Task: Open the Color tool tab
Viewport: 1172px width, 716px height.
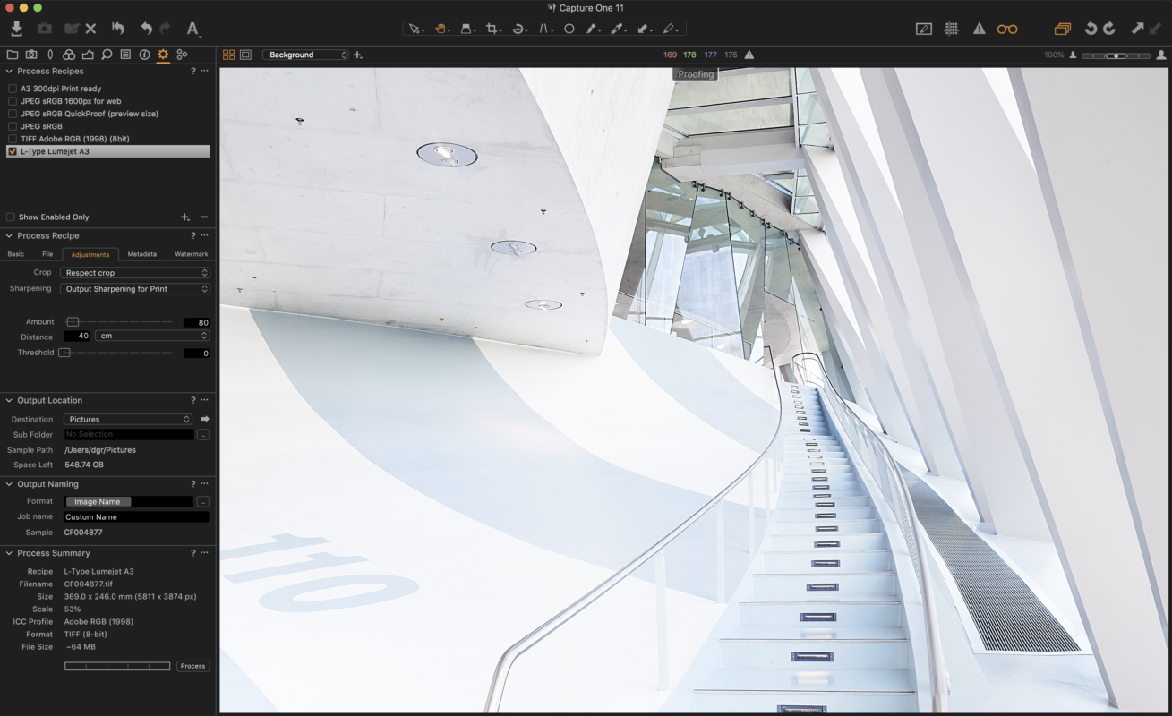Action: tap(69, 54)
